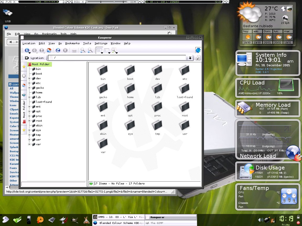Click the rabbit mascot icon in the panel

[87, 220]
